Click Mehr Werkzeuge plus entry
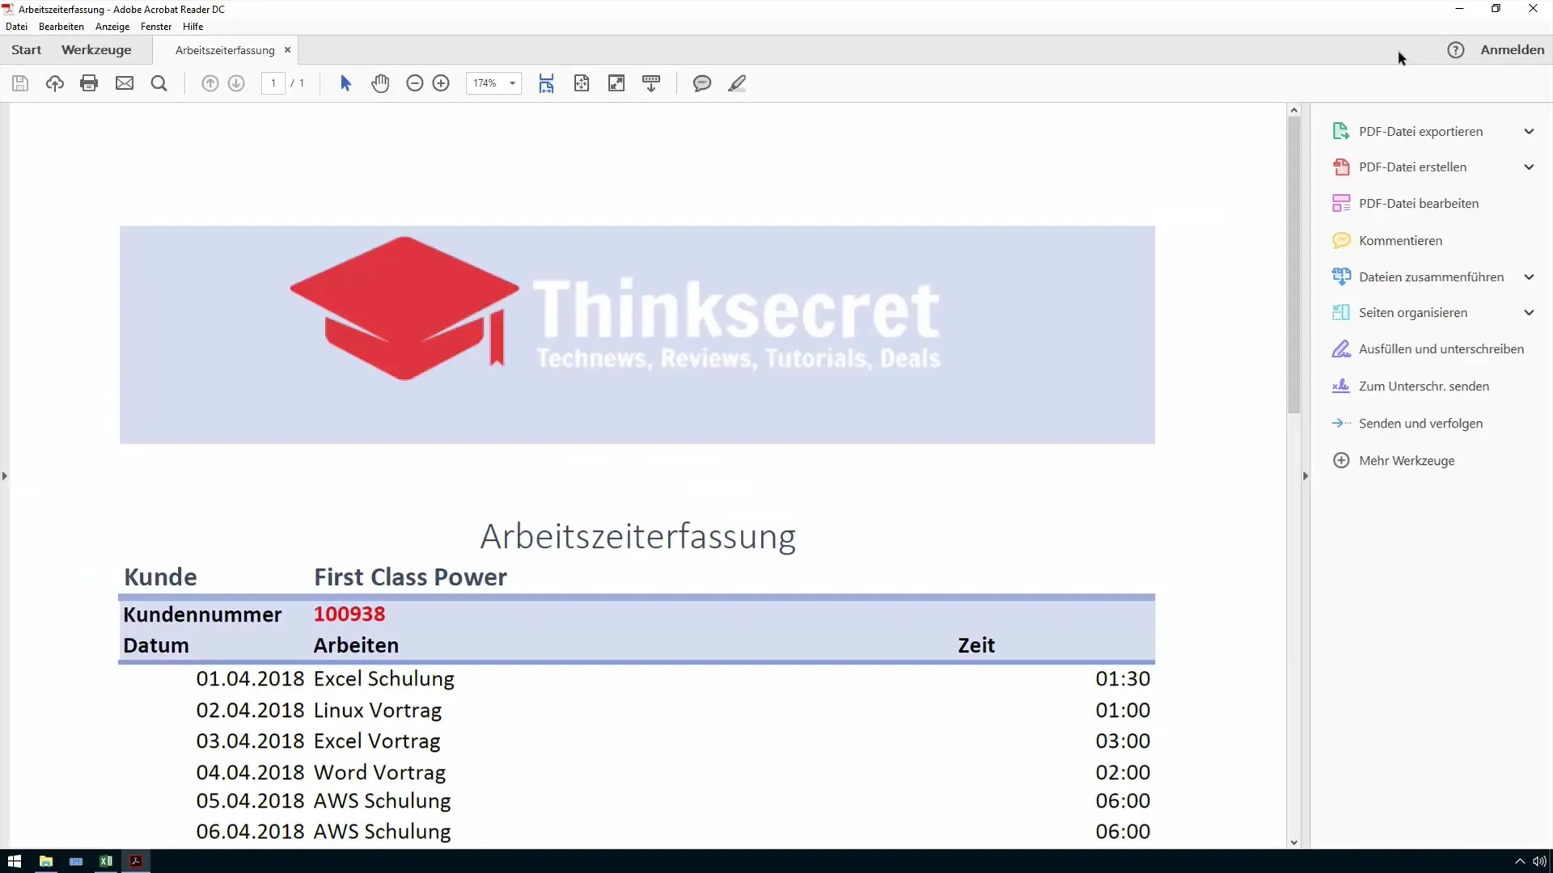 (x=1407, y=461)
